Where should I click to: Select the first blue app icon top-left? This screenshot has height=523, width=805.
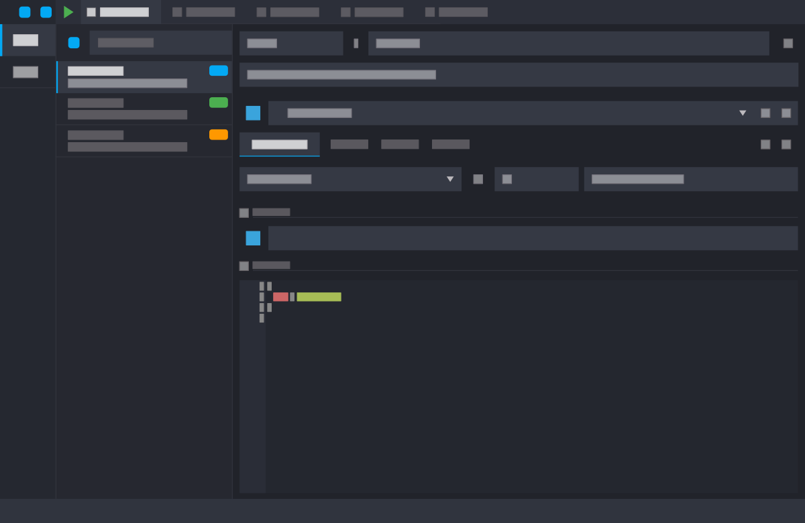tap(23, 11)
